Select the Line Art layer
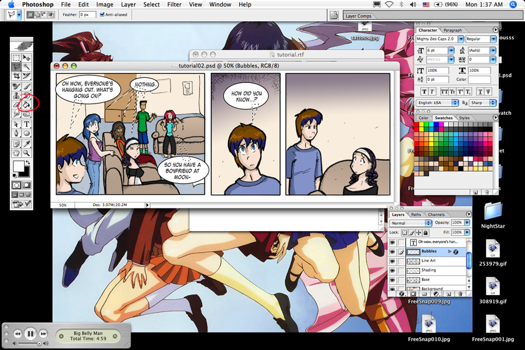Screen dimensions: 525x350 tap(435, 261)
